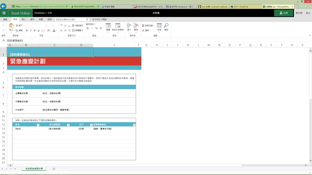Click the green 共用 Share button
This screenshot has height=175, width=312.
pyautogui.click(x=284, y=13)
